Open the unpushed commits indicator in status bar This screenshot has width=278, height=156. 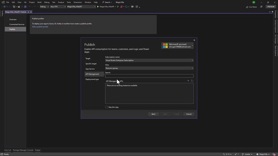(227, 154)
